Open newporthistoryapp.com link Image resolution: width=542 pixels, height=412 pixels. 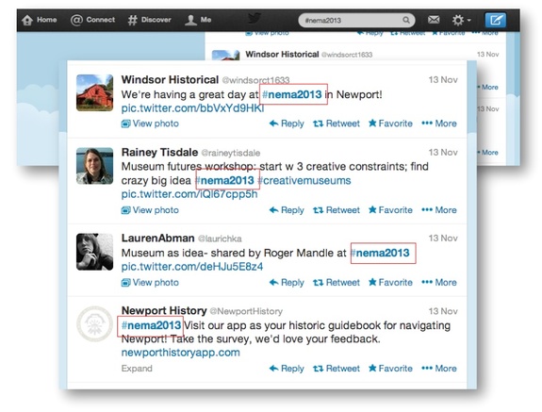click(x=180, y=353)
